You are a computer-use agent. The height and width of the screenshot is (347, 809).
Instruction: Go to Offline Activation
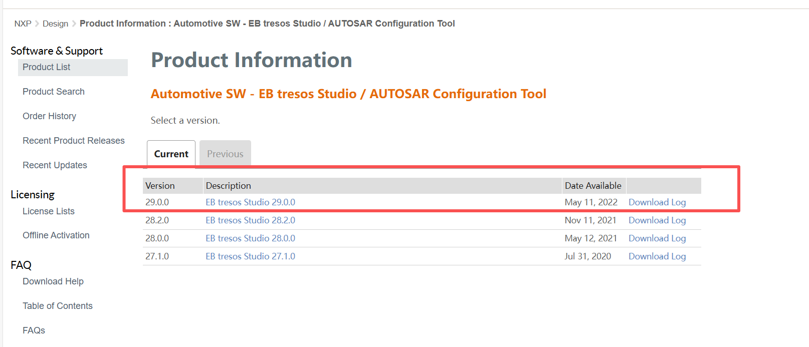pyautogui.click(x=56, y=235)
